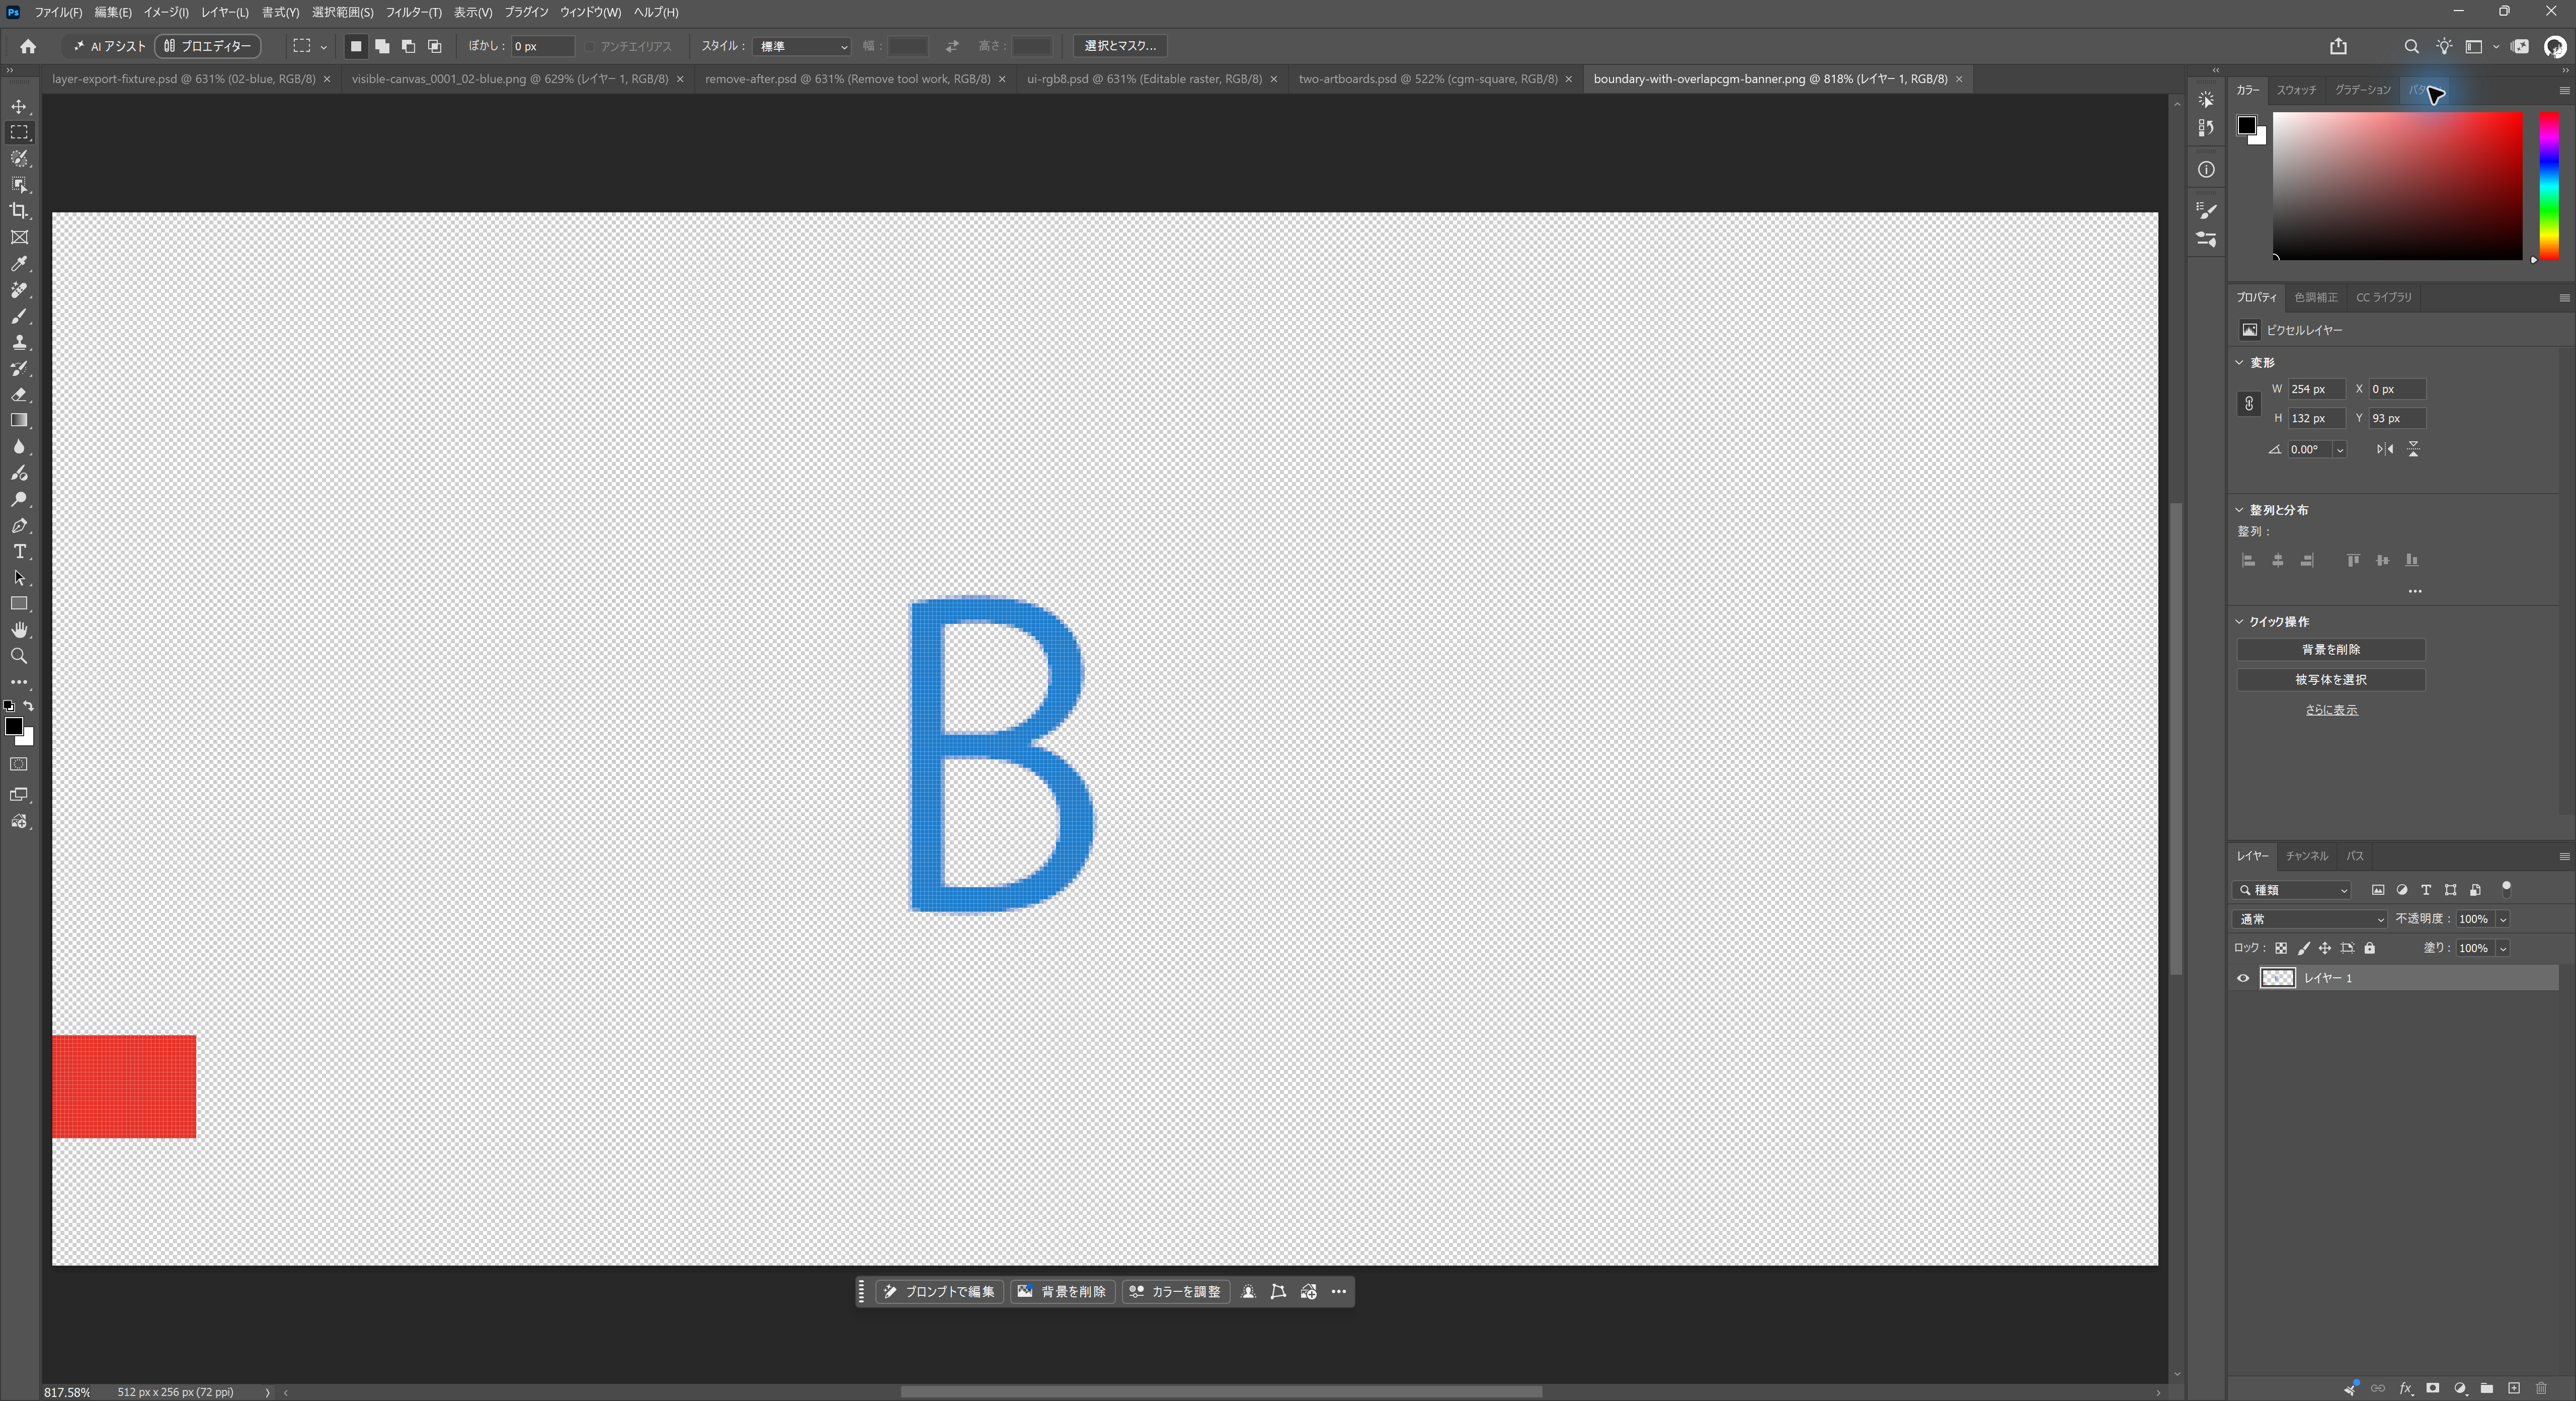Switch to the チャンネル tab

[x=2306, y=856]
